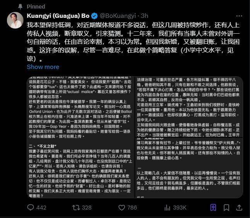Open the left attached text image
The height and width of the screenshot is (218, 250).
pos(81,137)
